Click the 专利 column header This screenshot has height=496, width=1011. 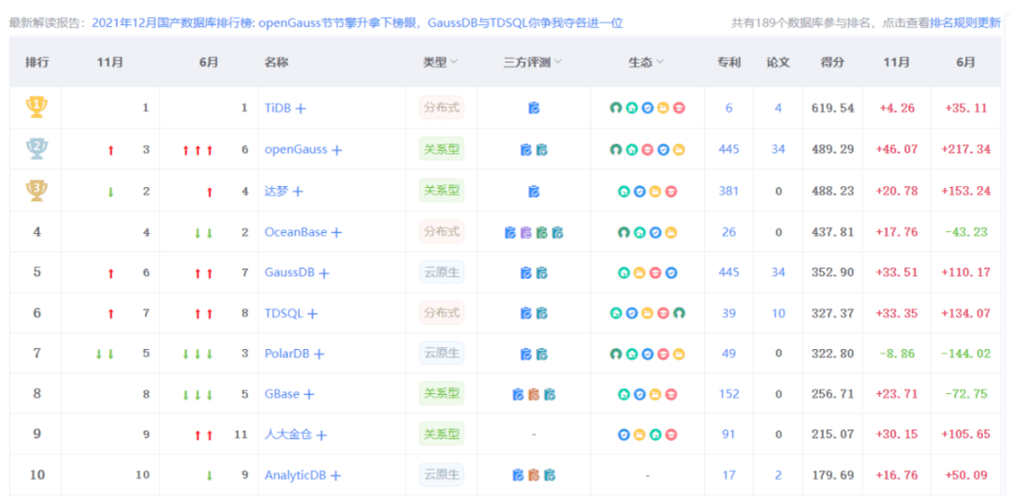tap(729, 63)
